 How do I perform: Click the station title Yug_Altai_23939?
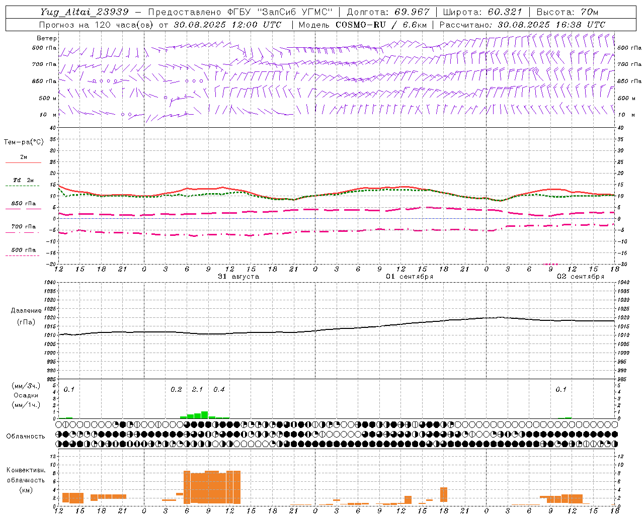[85, 13]
